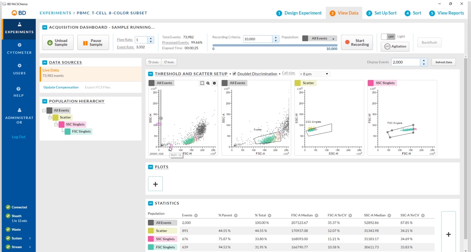Increase the Flow Rate stepper

pos(151,38)
